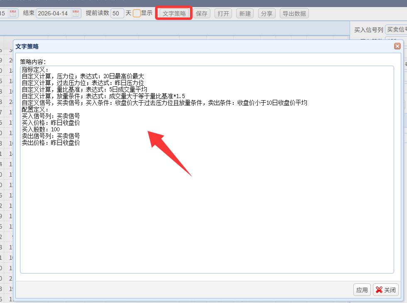Open the 买入信号列 dropdown
This screenshot has height=303, width=407.
click(x=395, y=30)
